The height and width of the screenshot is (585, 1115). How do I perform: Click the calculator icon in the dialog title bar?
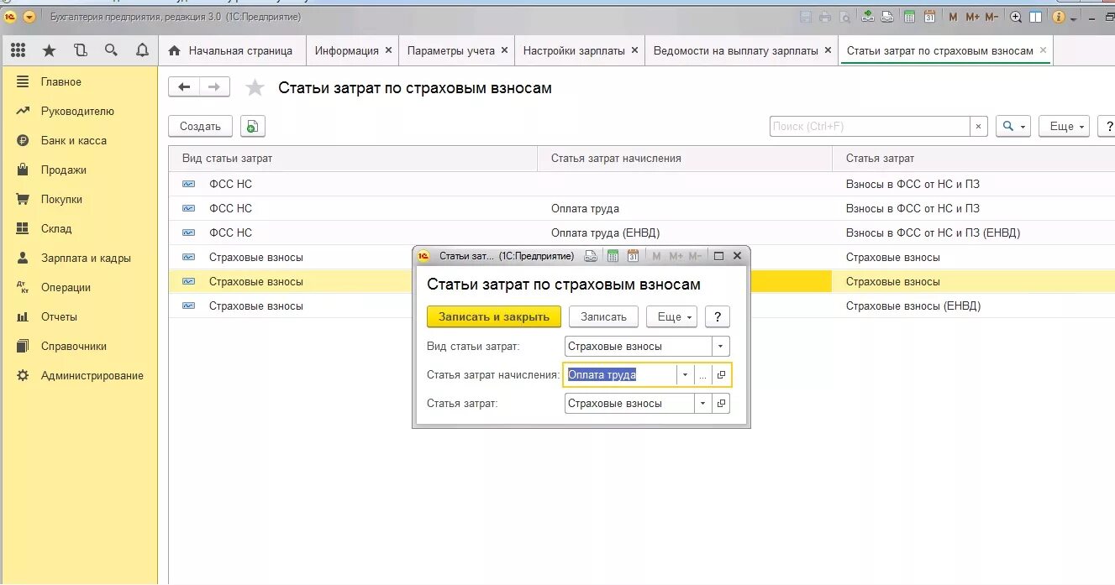pyautogui.click(x=613, y=256)
